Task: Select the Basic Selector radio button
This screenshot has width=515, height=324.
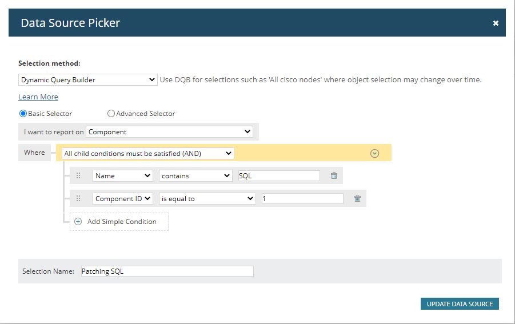Action: pos(23,114)
